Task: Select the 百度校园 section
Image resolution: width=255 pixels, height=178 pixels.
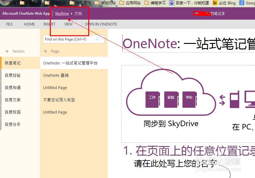Action: 20,112
